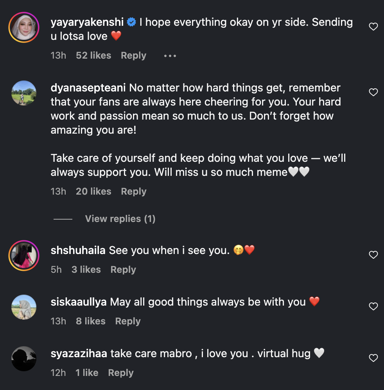Reply to yayaryakenshi's comment

pyautogui.click(x=133, y=56)
